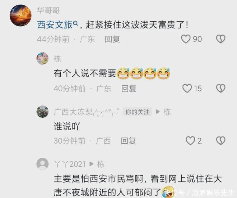Tap the username ΥΥ2021

pyautogui.click(x=70, y=164)
